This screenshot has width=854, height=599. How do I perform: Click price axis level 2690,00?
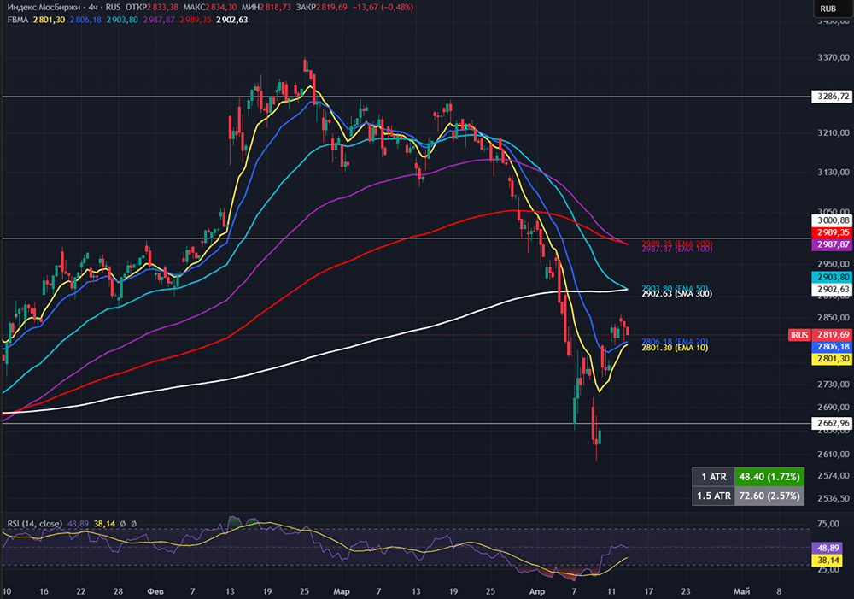(x=834, y=407)
